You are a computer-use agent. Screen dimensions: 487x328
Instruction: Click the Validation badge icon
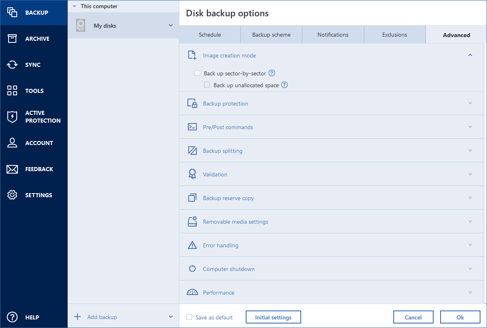click(x=192, y=174)
